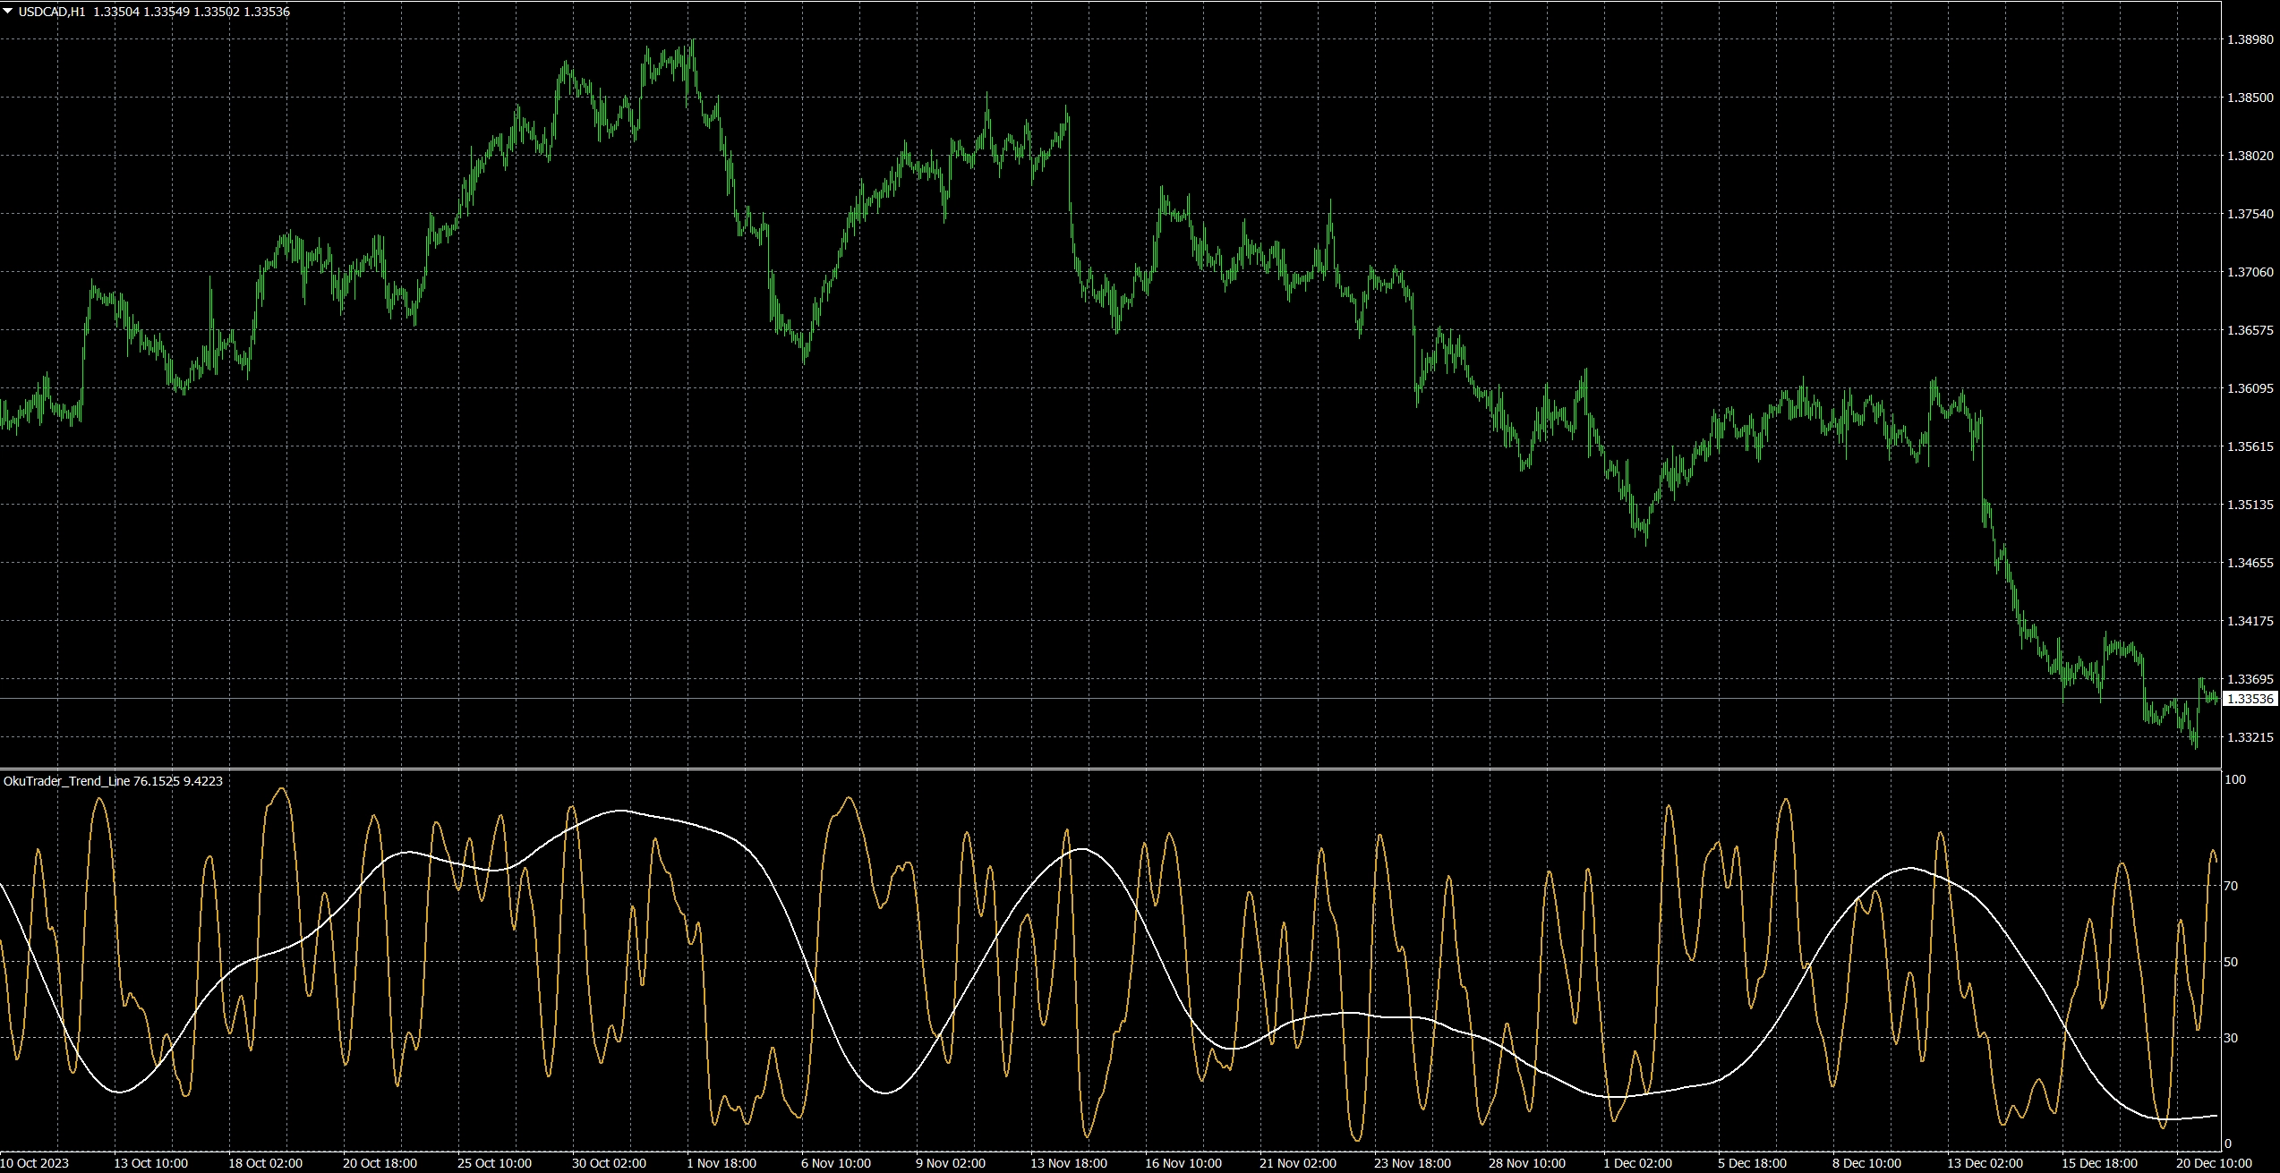Click the one-click trading triangle arrow
The image size is (2280, 1173).
[8, 12]
